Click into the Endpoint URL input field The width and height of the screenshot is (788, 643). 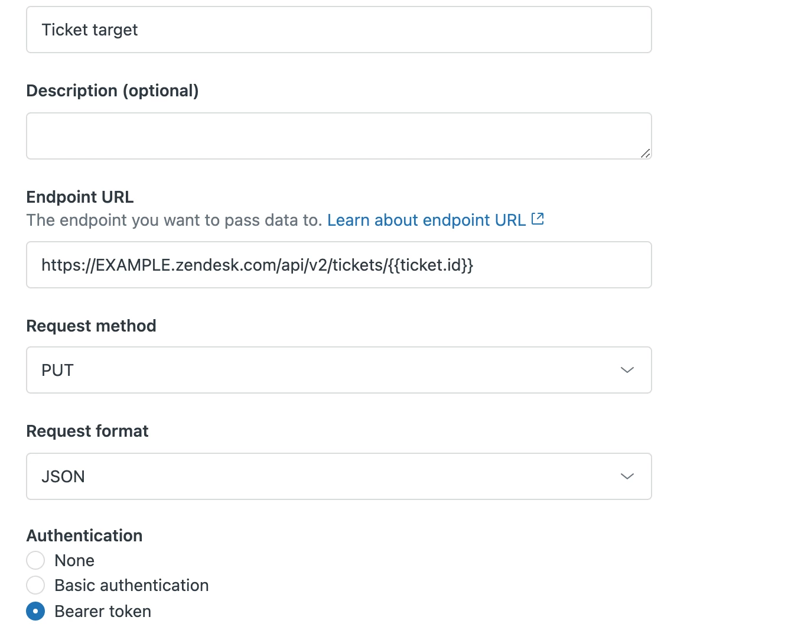338,265
